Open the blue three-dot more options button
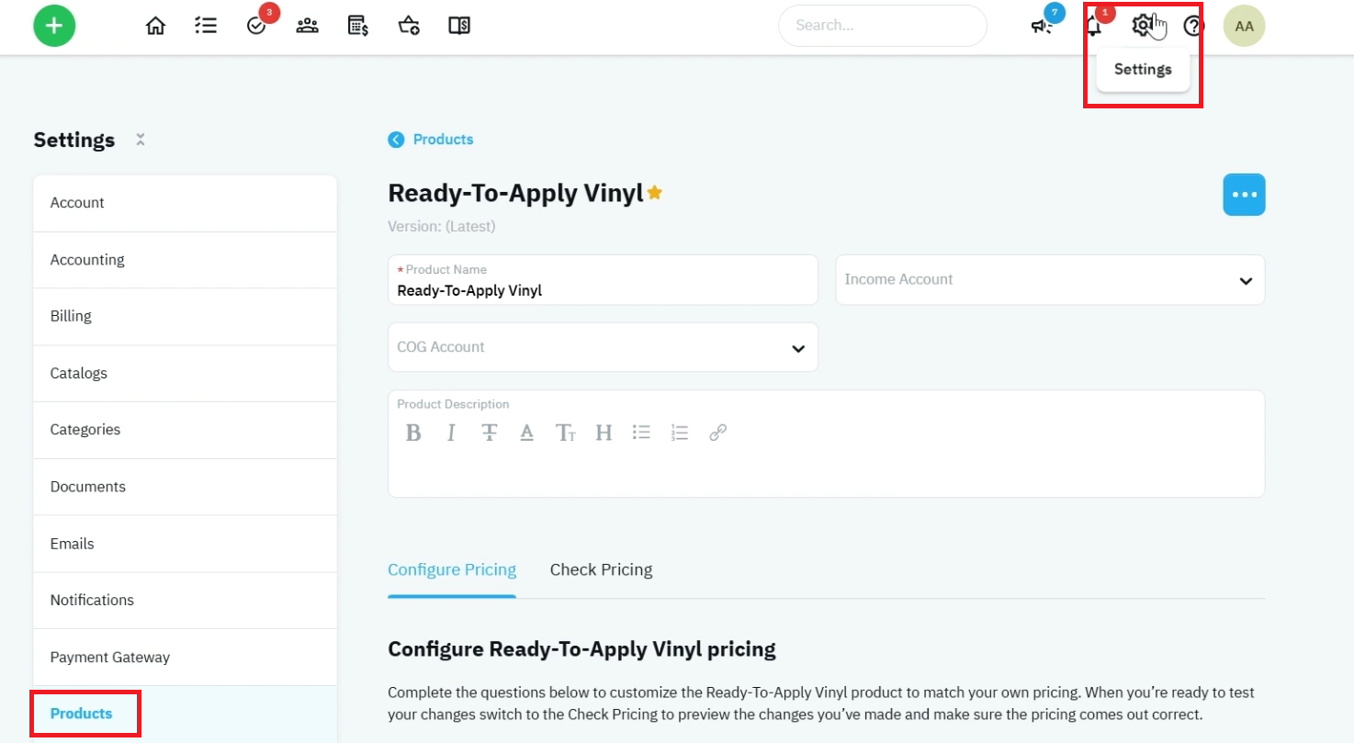 tap(1244, 195)
